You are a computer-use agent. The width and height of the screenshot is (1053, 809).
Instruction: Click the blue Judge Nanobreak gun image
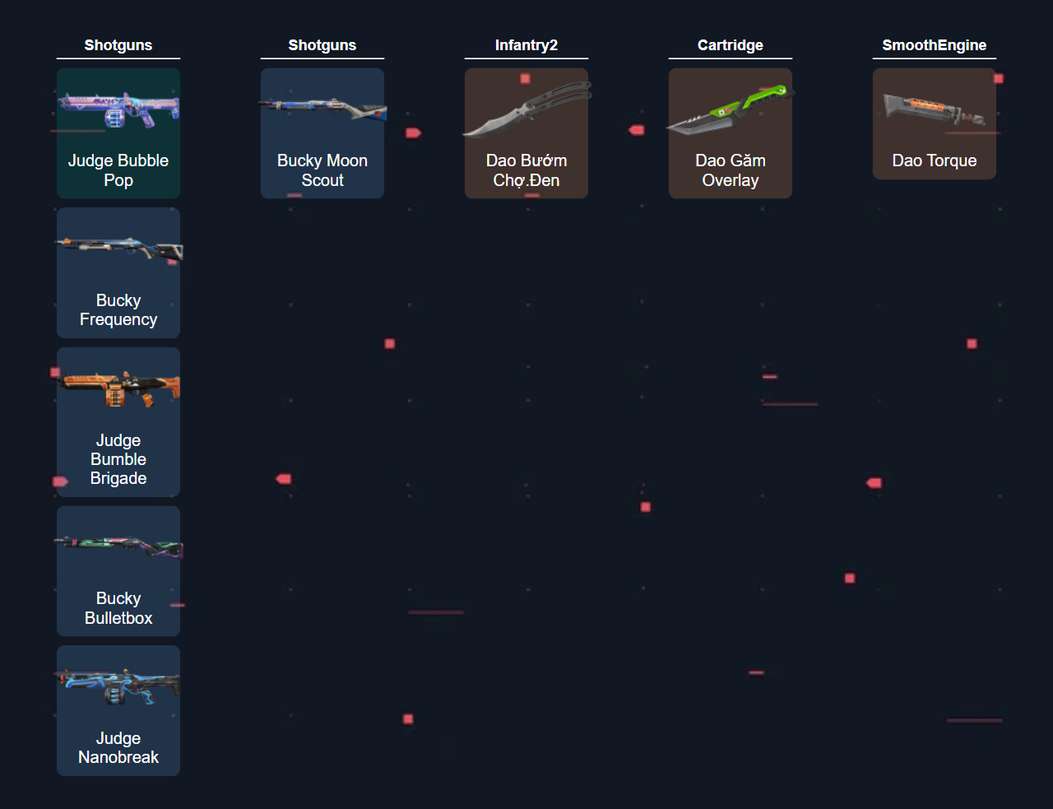118,686
